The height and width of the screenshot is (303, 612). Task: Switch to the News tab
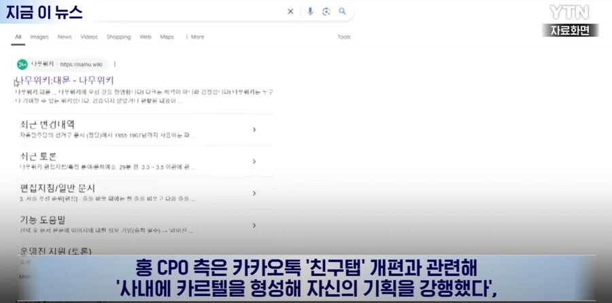point(65,37)
